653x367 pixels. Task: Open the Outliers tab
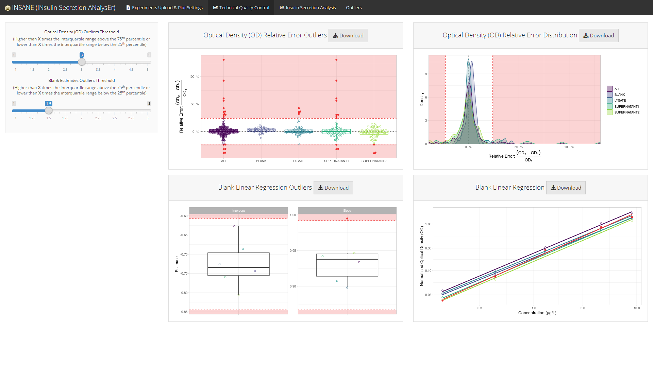pos(354,7)
